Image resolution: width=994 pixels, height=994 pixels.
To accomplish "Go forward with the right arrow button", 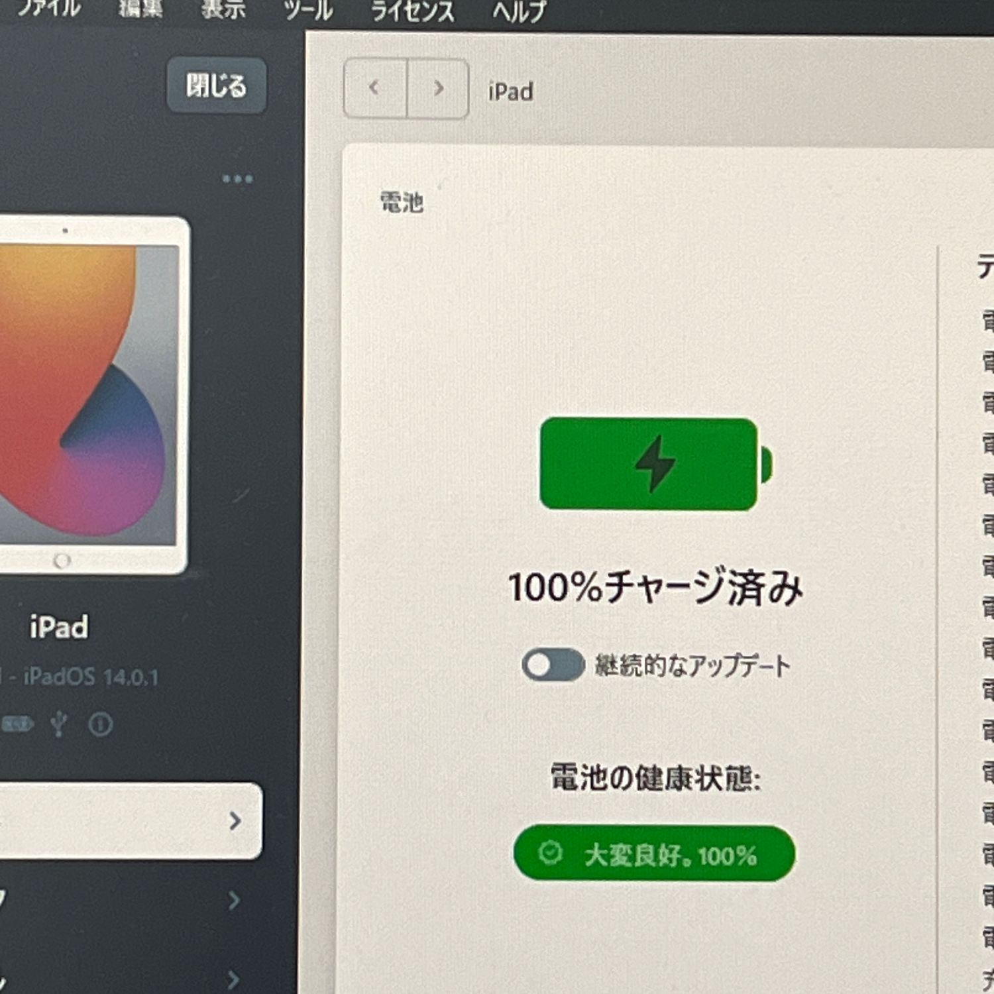I will [x=438, y=88].
